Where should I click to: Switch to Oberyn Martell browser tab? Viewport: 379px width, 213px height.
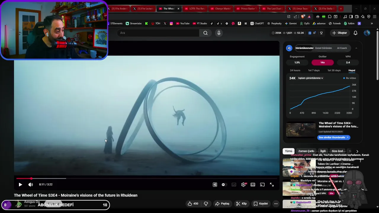coord(221,9)
